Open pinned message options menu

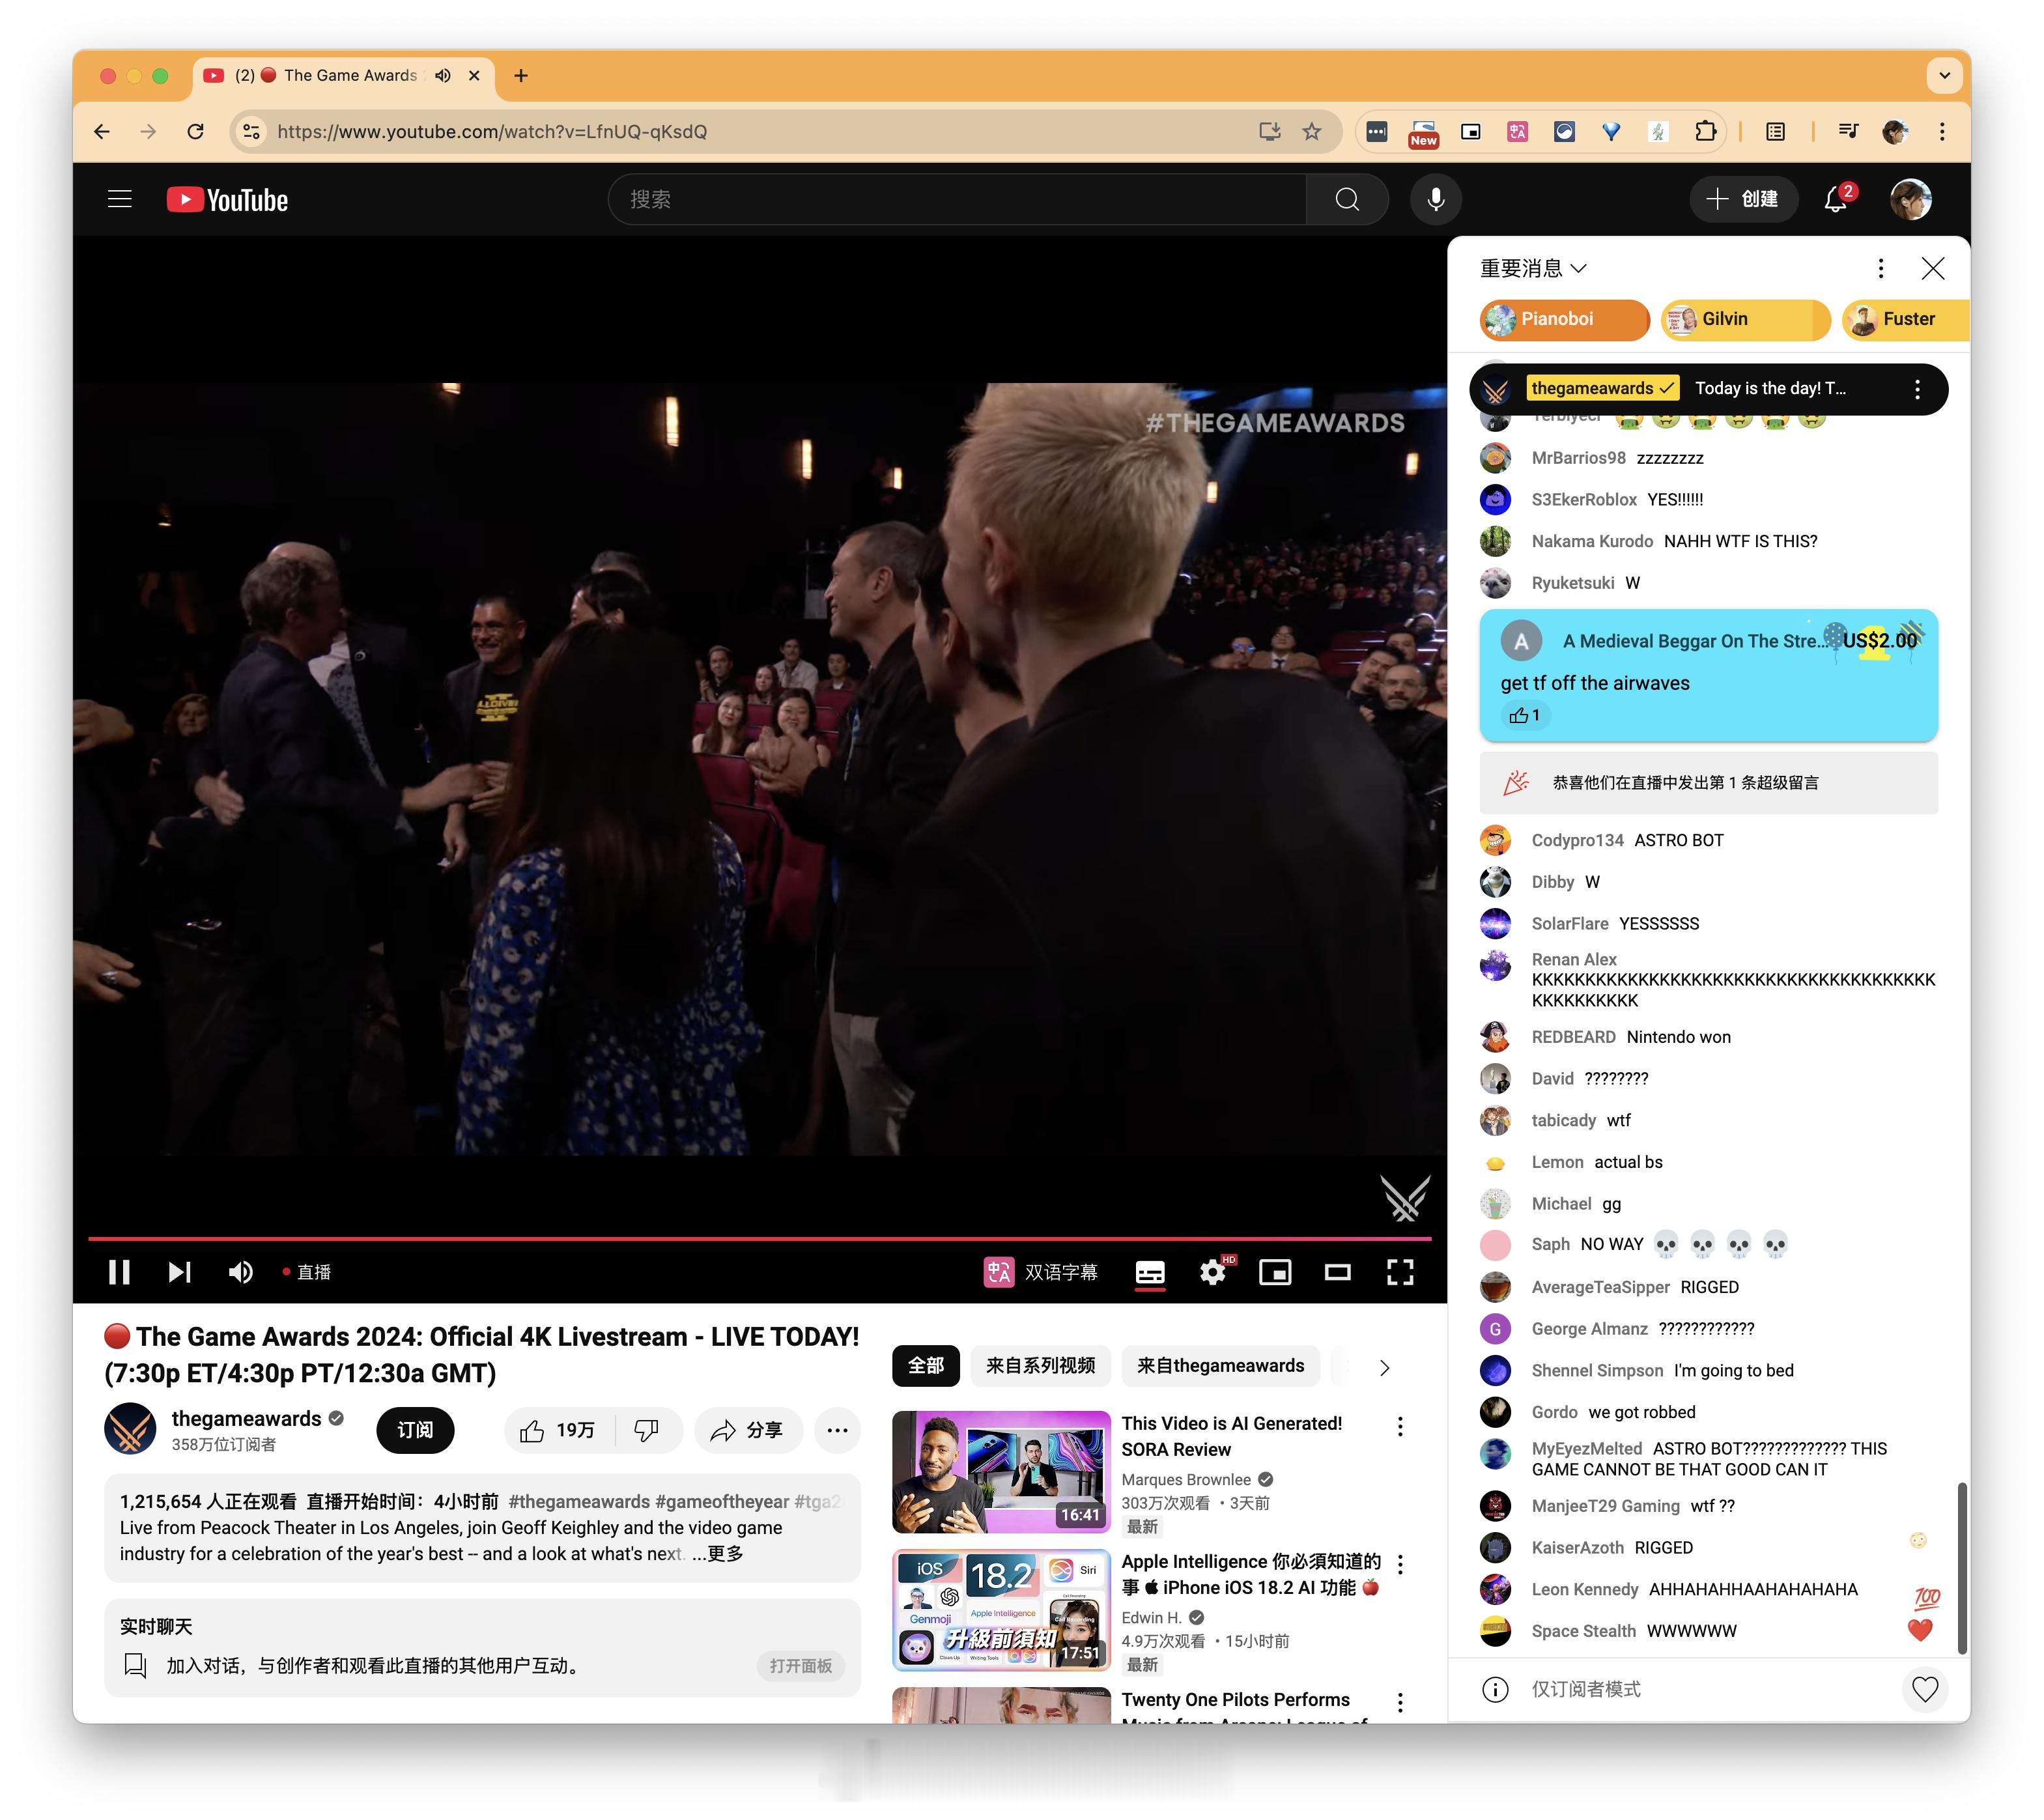tap(1917, 389)
